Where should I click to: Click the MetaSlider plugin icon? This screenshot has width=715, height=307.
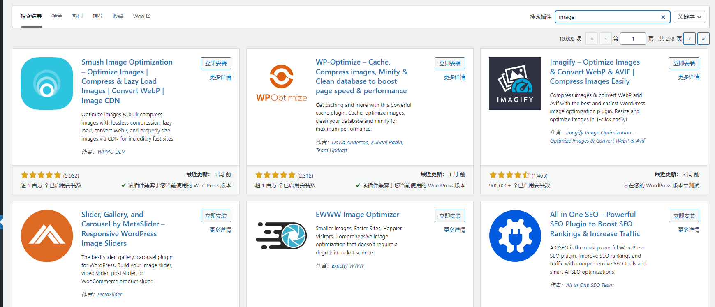click(47, 236)
